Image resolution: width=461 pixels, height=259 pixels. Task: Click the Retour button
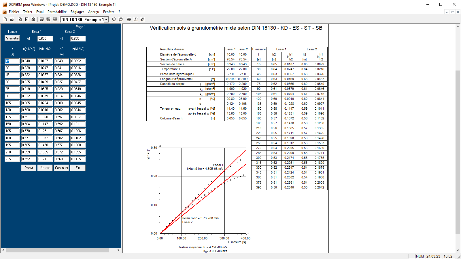point(45,168)
